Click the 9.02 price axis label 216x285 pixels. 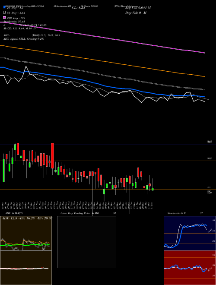click(210, 158)
